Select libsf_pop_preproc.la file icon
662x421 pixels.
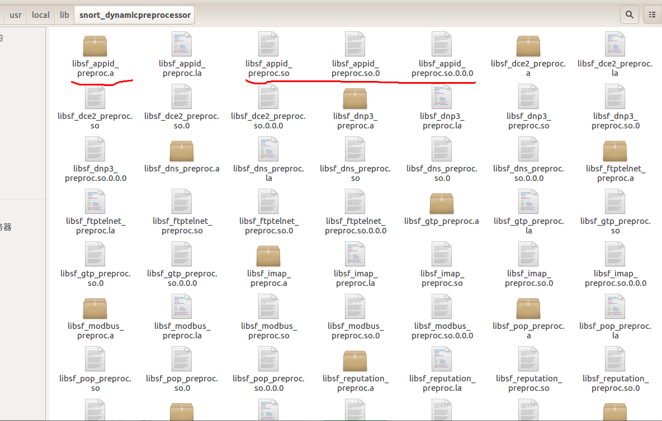(x=615, y=307)
